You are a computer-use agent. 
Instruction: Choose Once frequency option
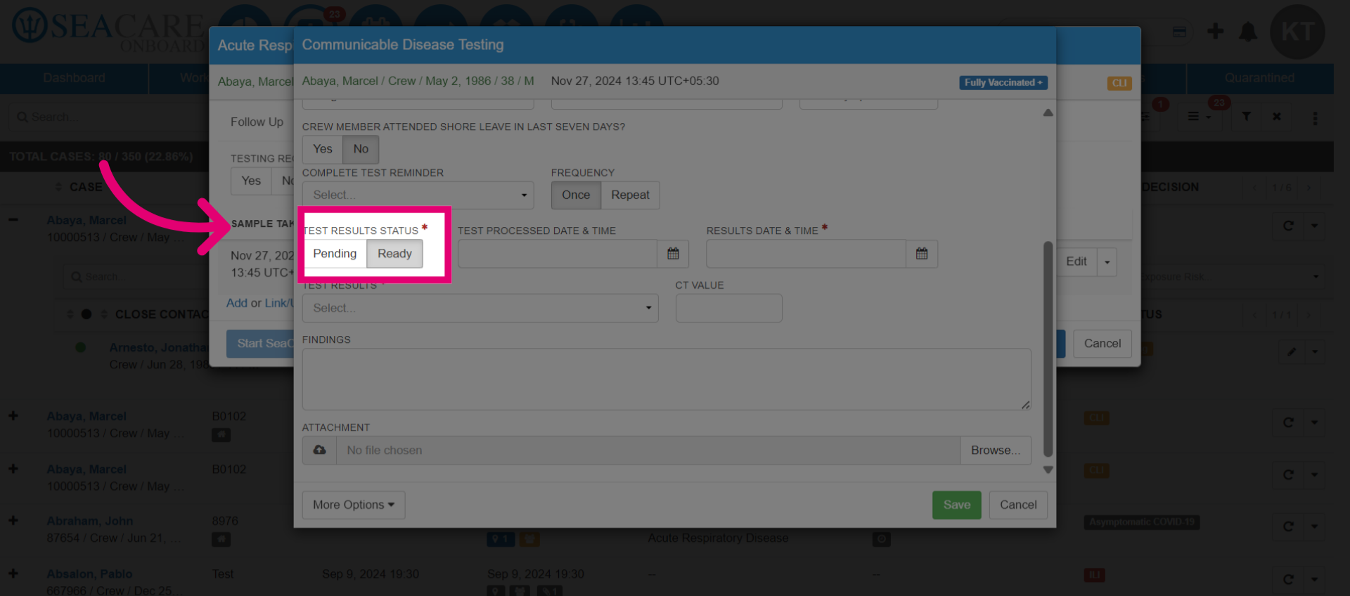576,195
